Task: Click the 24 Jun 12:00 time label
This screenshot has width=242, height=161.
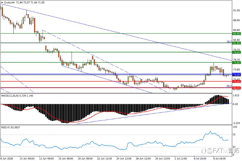Action: click(124, 158)
